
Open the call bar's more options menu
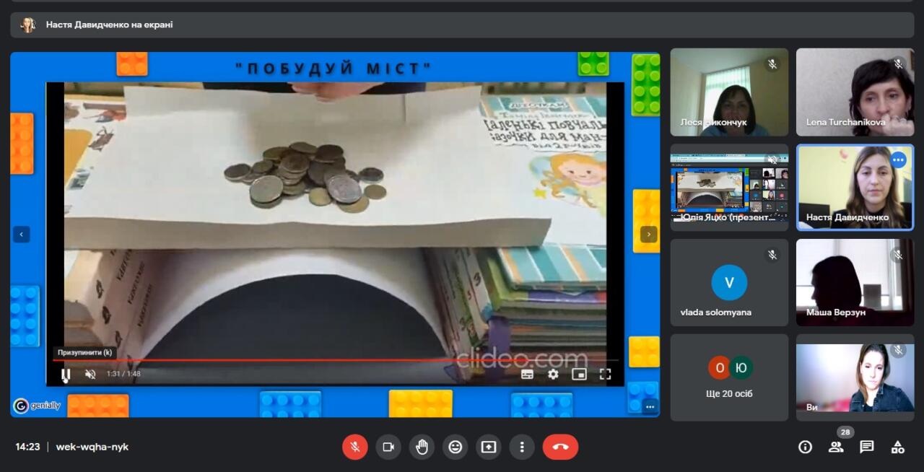pos(521,447)
